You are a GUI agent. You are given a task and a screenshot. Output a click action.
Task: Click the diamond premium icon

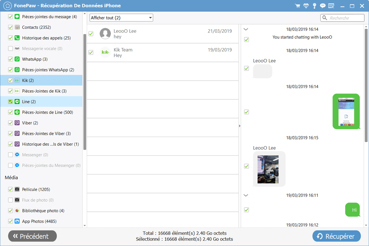306,6
